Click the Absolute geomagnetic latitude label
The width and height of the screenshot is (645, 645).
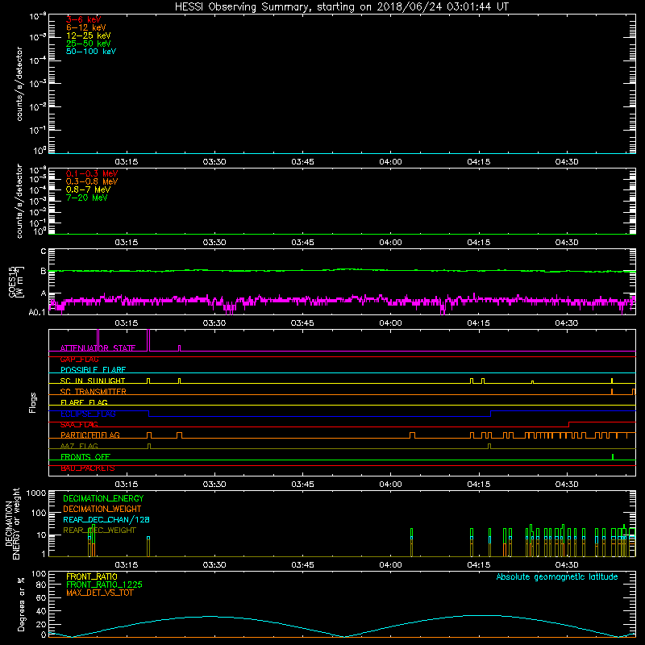[x=557, y=576]
